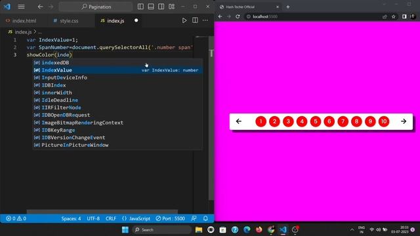Image resolution: width=420 pixels, height=236 pixels.
Task: Split the editor to the right
Action: coord(195,20)
